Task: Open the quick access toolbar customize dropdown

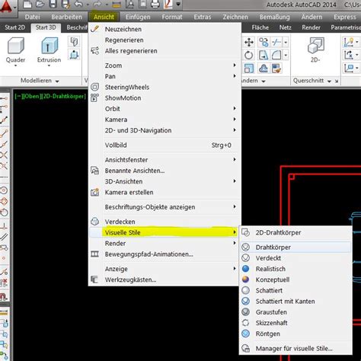Action: (178, 5)
